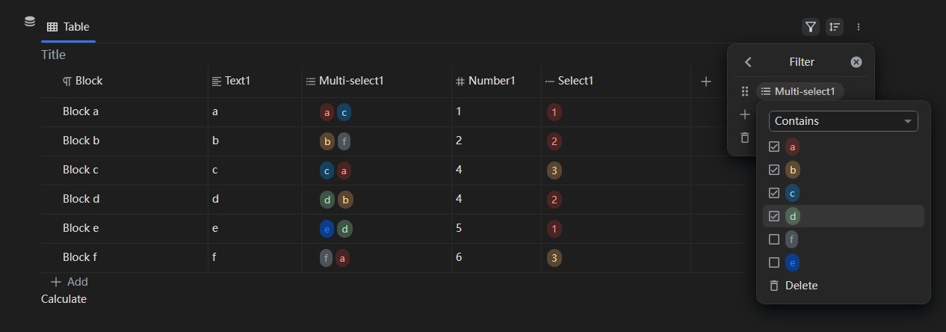Uncheck option a in the filter list

(774, 147)
